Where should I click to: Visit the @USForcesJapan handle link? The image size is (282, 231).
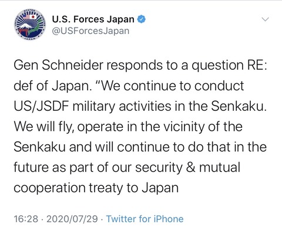coord(90,31)
